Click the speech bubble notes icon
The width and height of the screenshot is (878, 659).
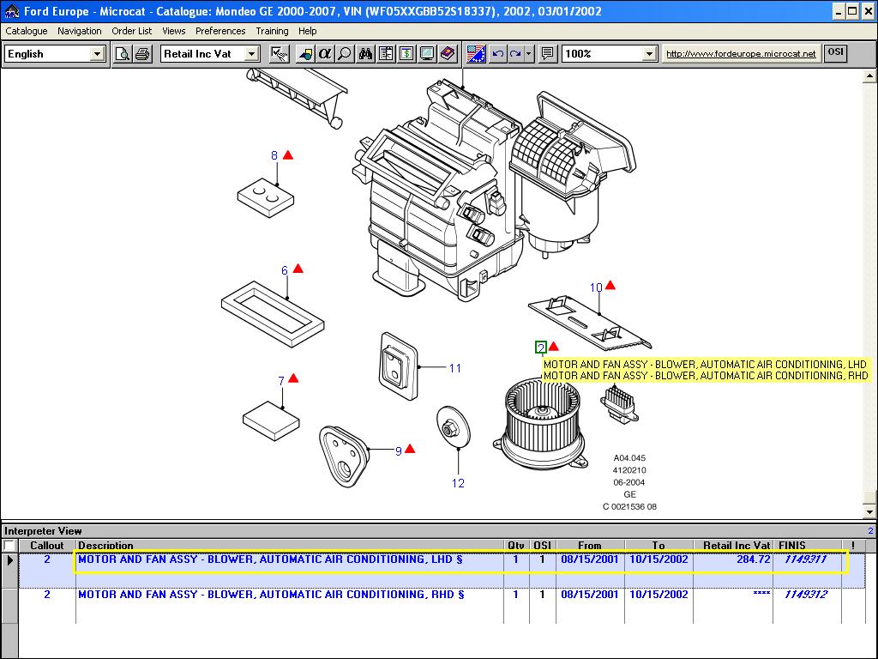click(548, 54)
